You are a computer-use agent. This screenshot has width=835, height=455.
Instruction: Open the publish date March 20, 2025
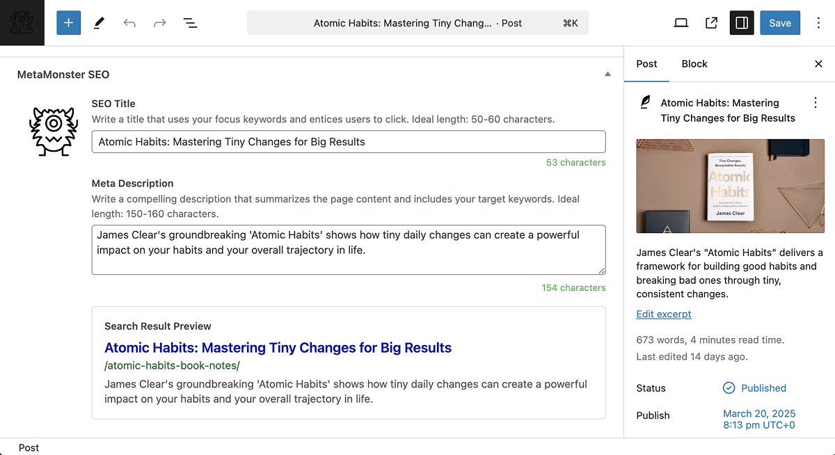760,419
